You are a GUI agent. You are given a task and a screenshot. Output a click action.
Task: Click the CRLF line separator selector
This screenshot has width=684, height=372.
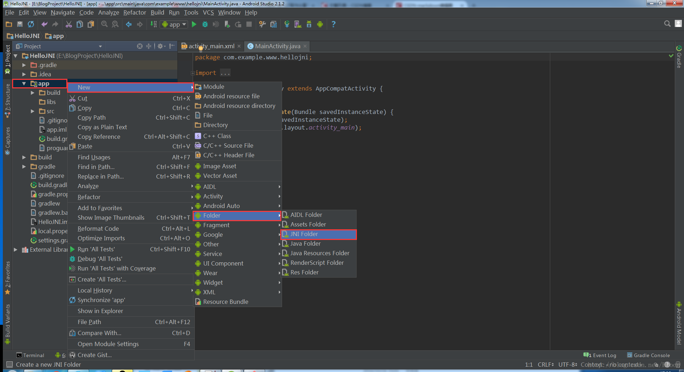click(x=546, y=365)
